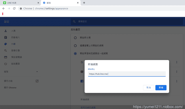This screenshot has height=109, width=185.
Task: Reload the current page
Action: [14, 9]
